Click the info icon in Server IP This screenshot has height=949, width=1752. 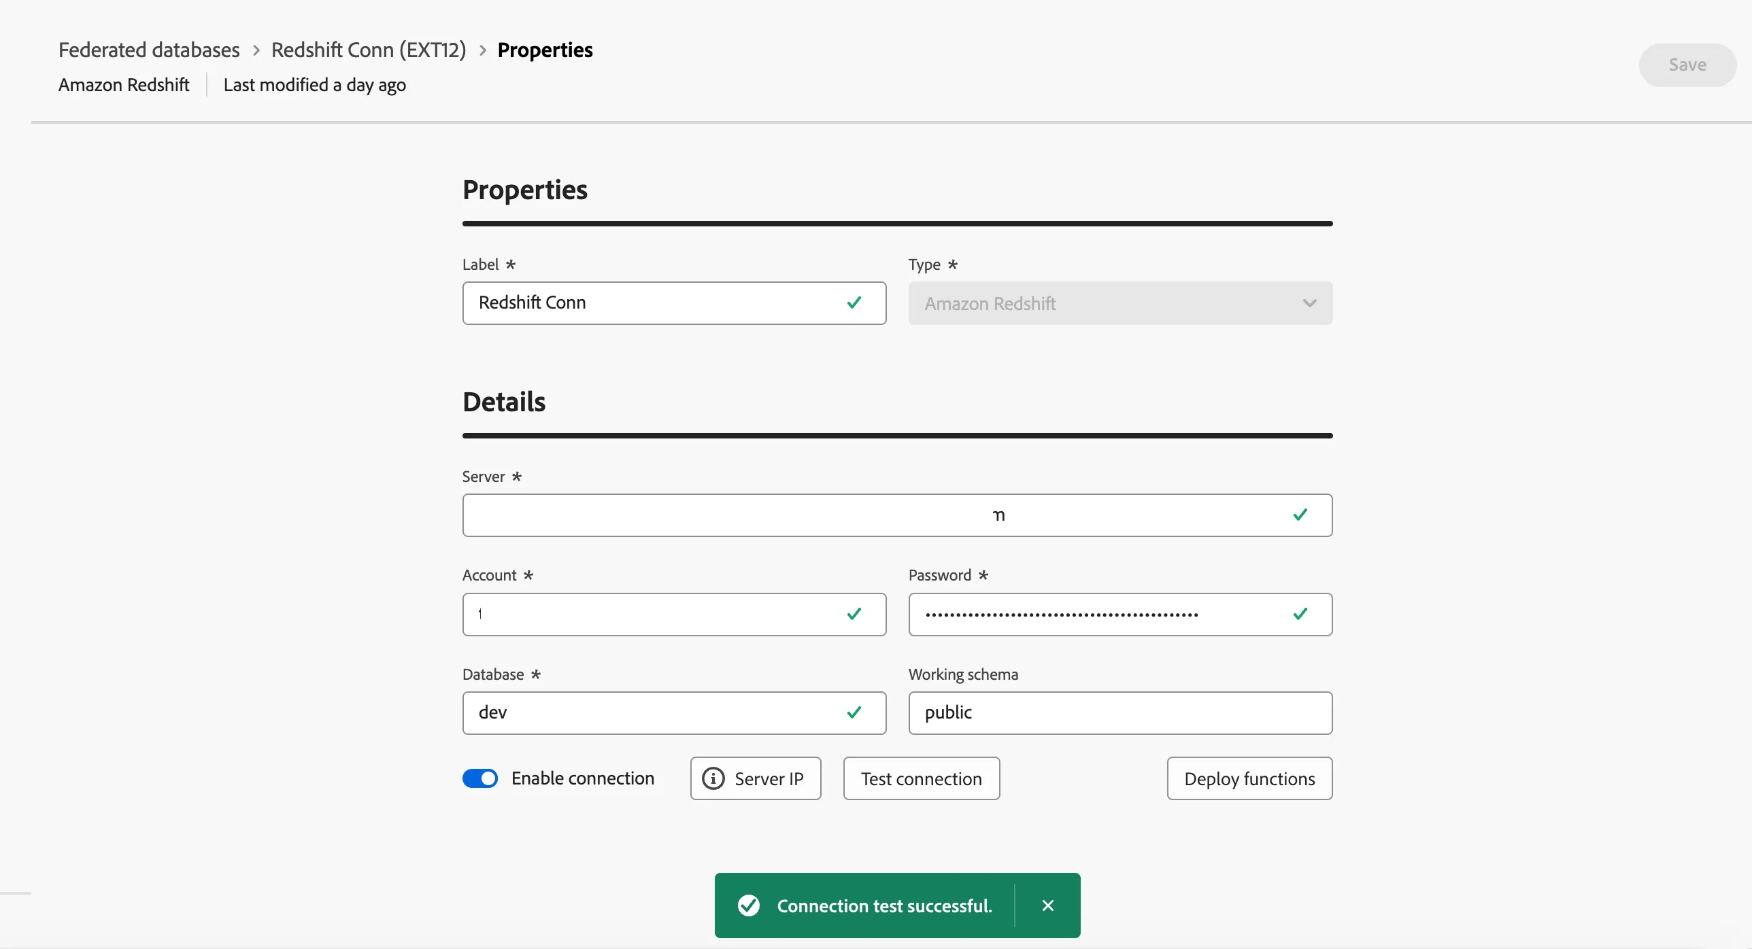pos(713,778)
